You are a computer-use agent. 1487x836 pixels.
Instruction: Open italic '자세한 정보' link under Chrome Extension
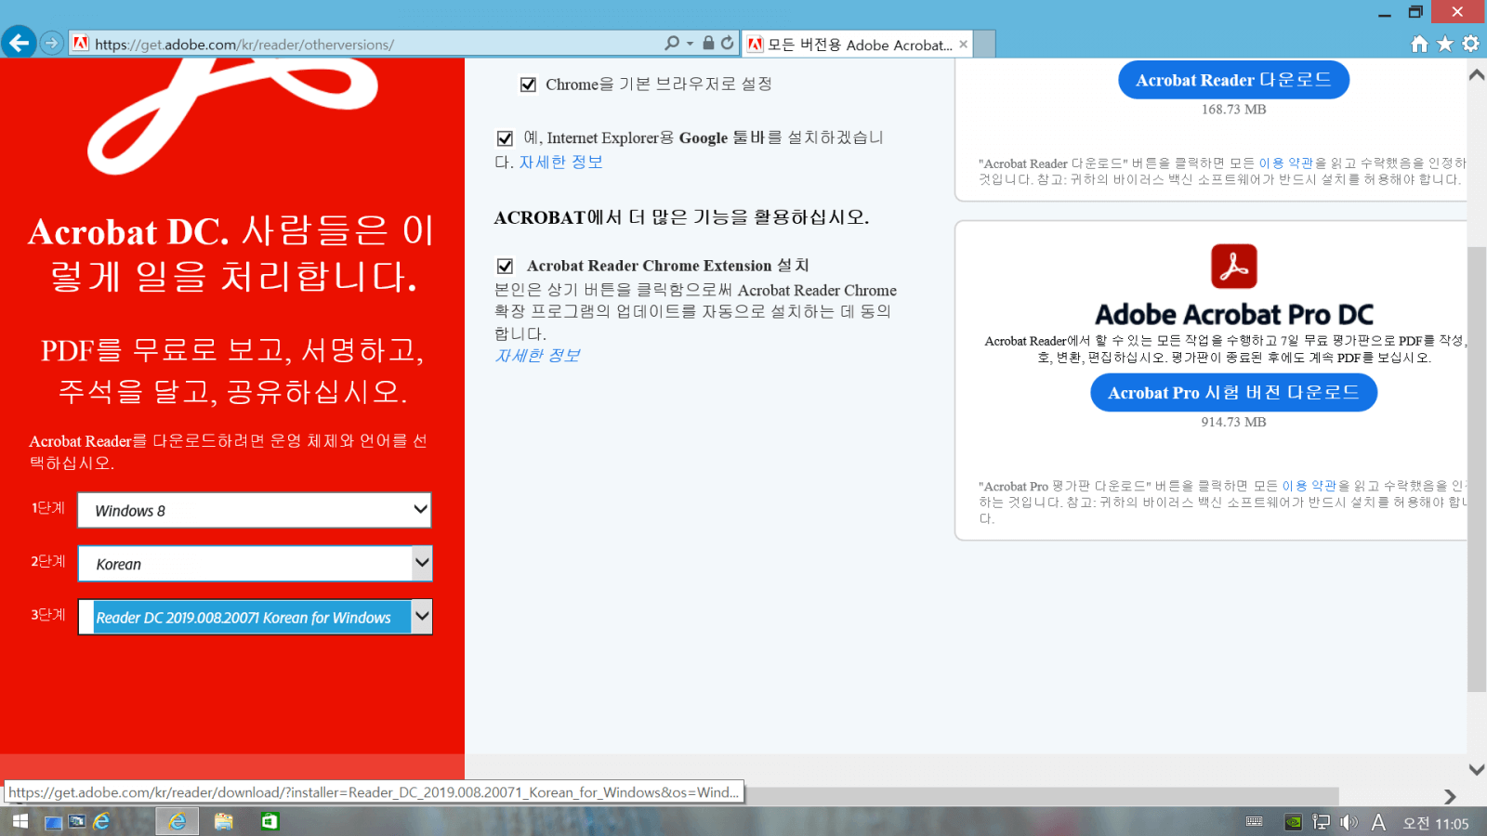537,355
